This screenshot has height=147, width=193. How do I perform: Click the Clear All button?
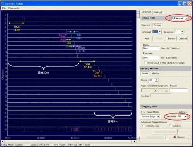click(183, 38)
